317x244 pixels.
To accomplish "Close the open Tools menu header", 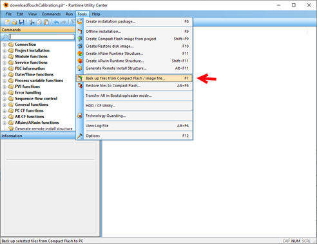I will (82, 14).
